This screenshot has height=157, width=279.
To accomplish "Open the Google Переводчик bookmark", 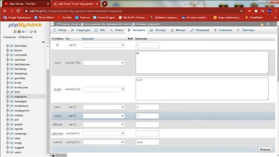I will coord(17,17).
